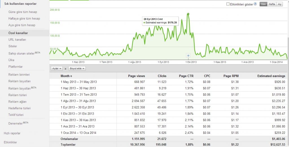Select URL kanalları report
289x147 pixels.
(17, 39)
